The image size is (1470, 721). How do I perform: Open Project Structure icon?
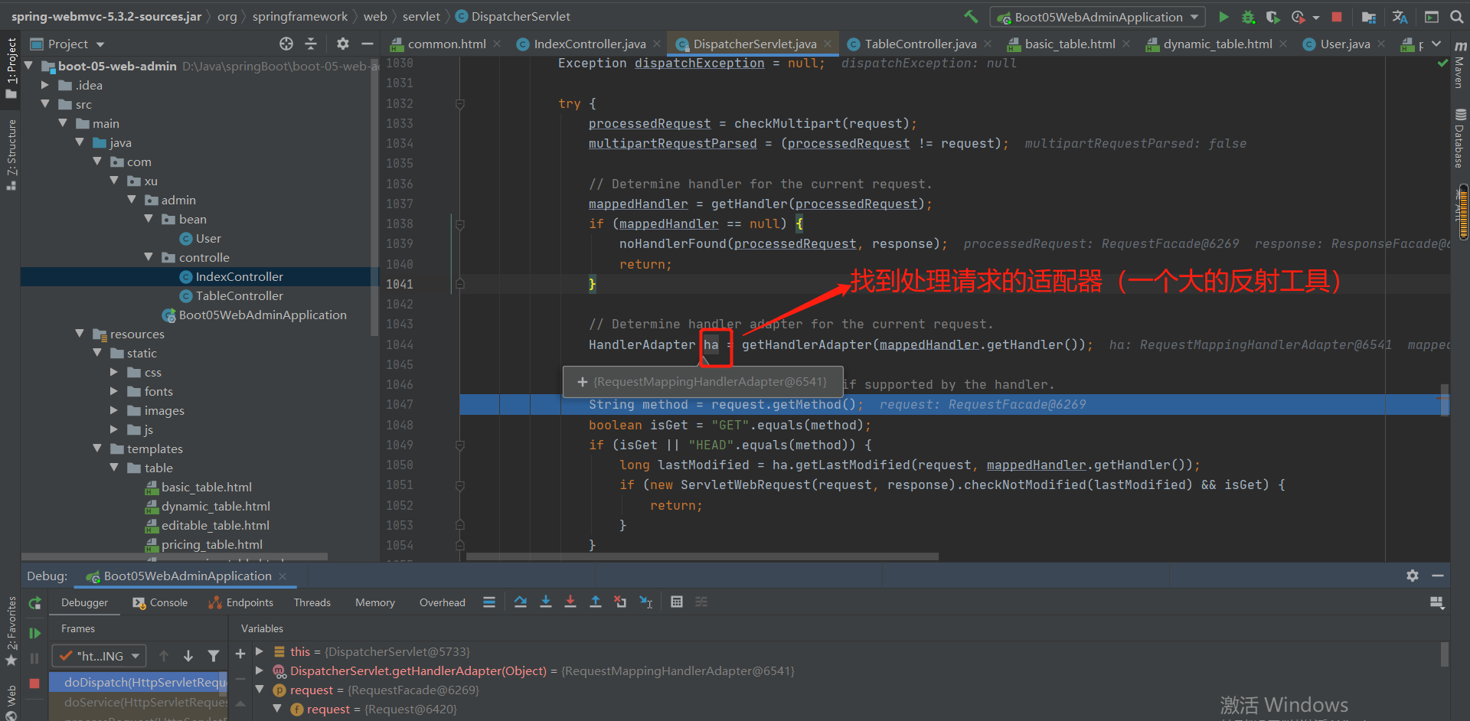[1369, 17]
